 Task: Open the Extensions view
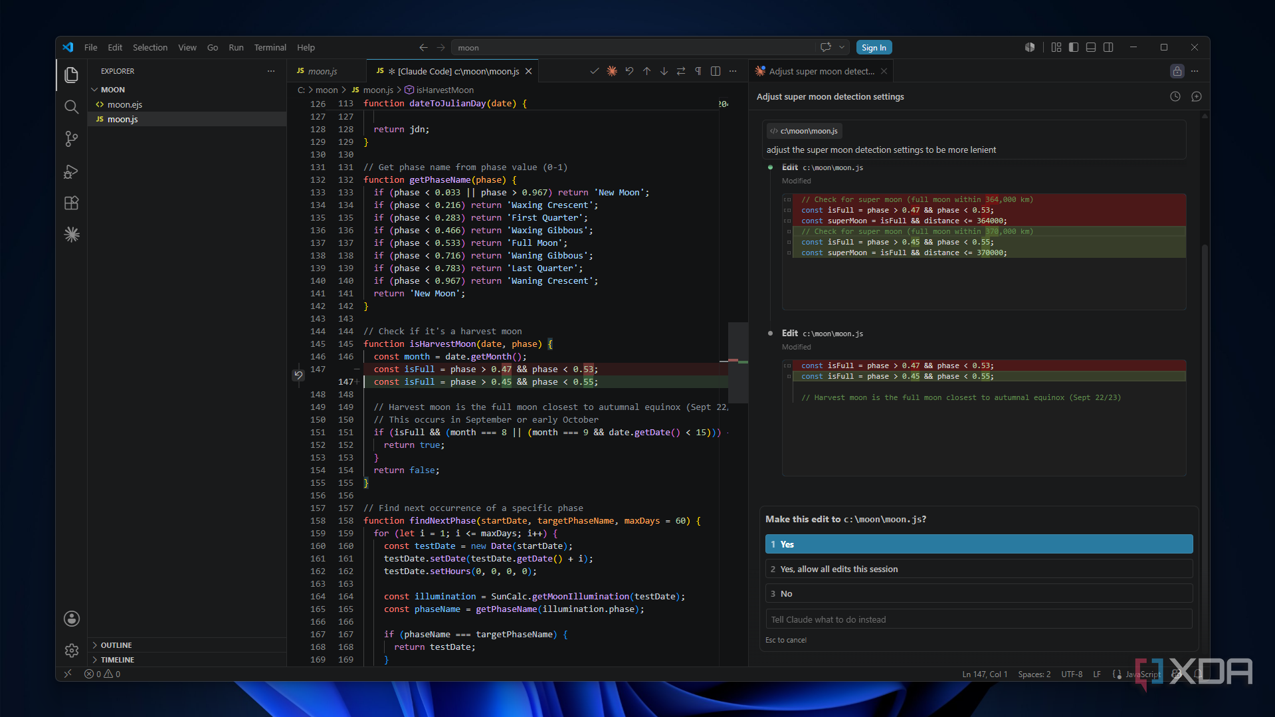pos(72,203)
